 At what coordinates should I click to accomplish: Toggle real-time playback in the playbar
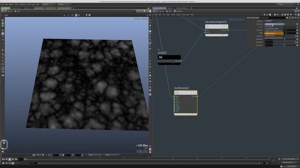point(3,163)
